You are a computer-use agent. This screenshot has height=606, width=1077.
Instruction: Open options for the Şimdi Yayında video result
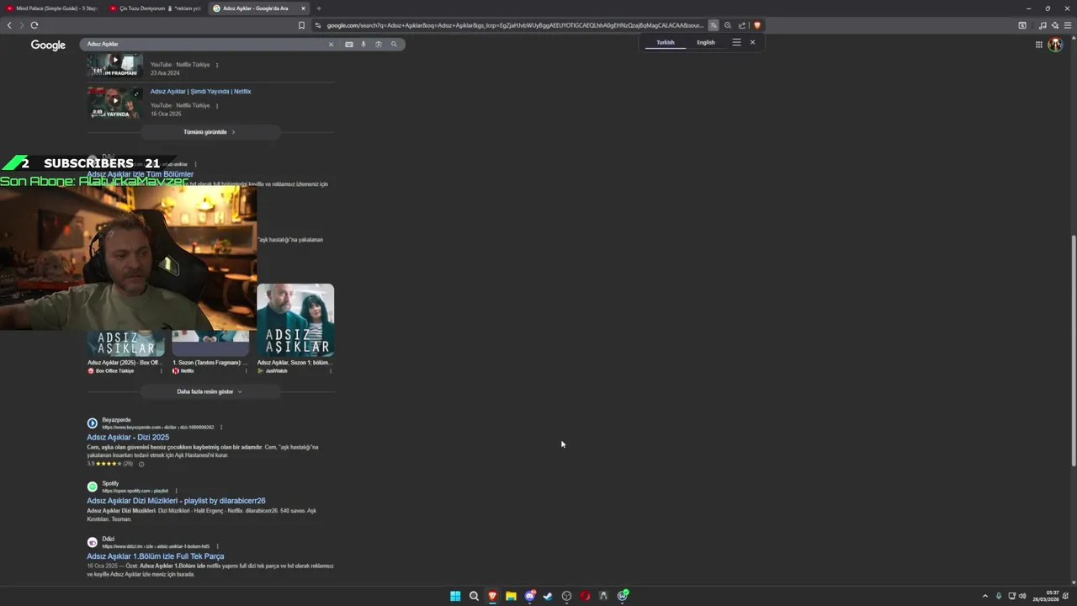point(217,106)
